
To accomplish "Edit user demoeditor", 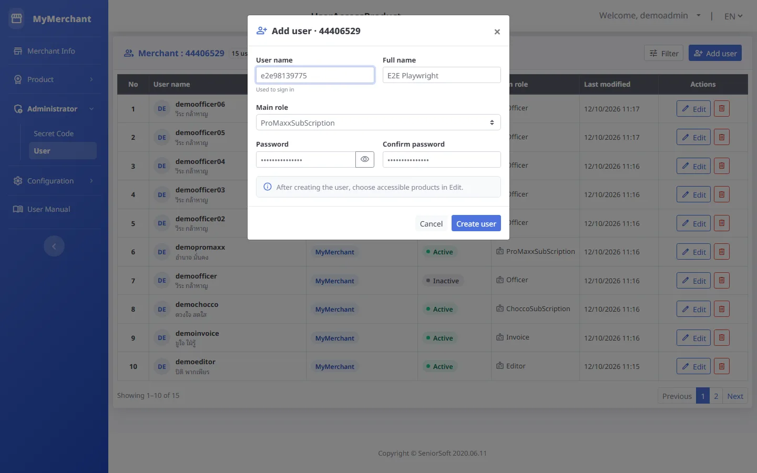I will 694,366.
